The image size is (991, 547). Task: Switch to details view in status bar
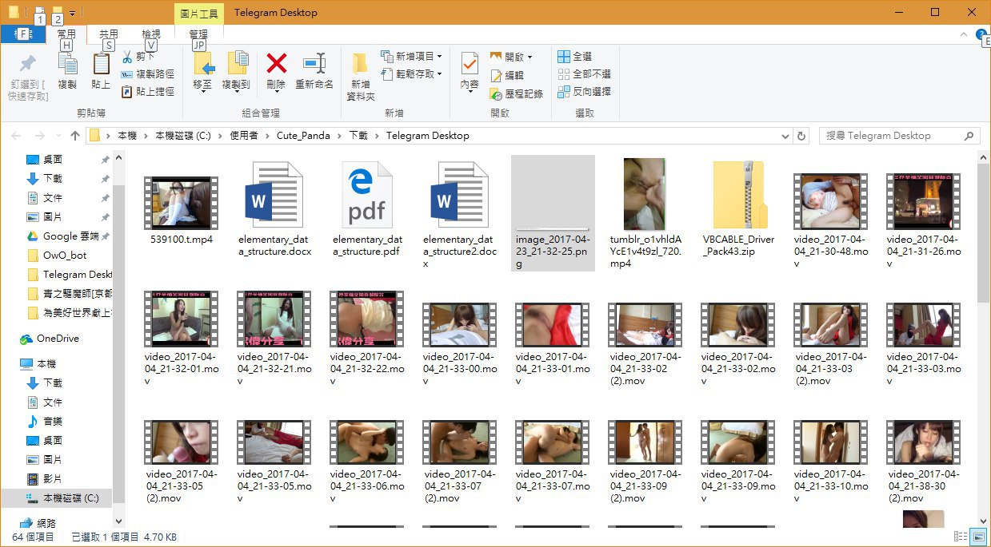tap(960, 537)
